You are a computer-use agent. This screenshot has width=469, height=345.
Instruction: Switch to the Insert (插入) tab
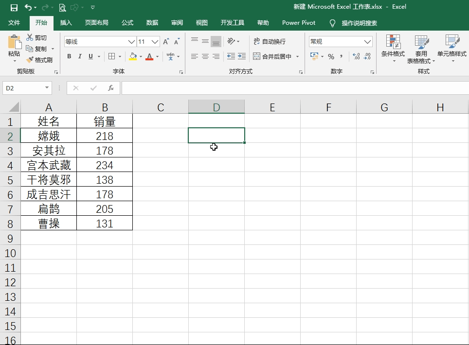click(66, 23)
